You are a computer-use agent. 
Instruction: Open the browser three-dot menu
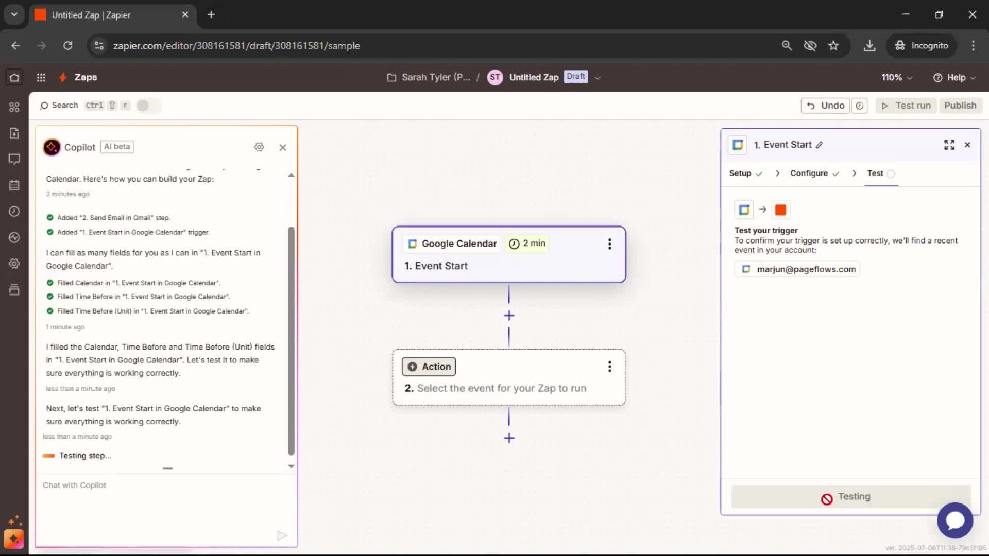pos(973,46)
